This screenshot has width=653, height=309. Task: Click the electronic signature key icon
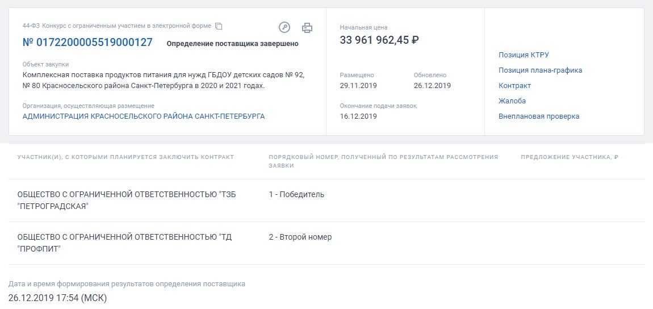[x=284, y=27]
